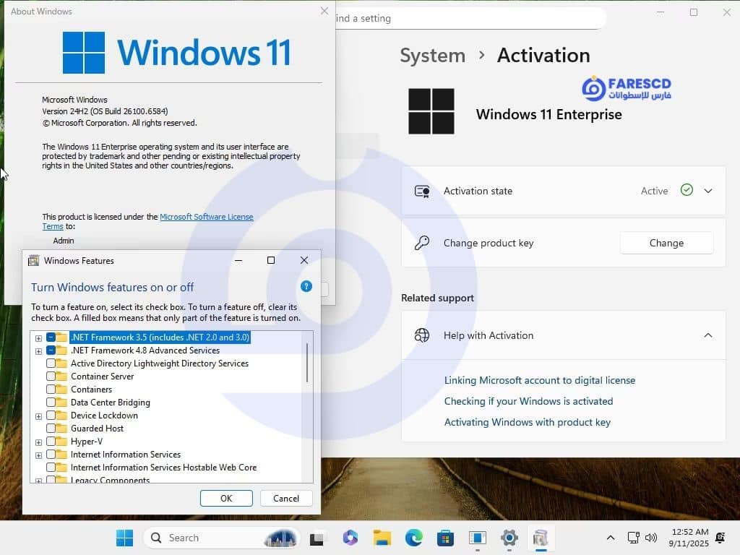Open Settings from the taskbar gear icon

509,538
